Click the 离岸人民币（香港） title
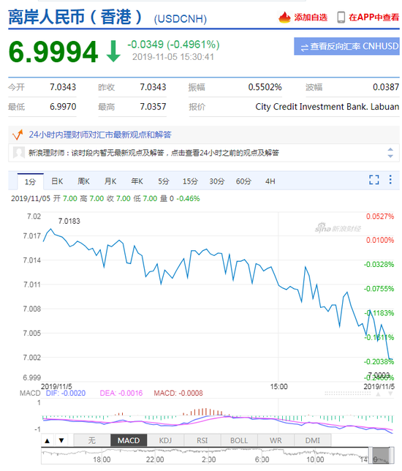402x471 pixels. click(x=75, y=17)
